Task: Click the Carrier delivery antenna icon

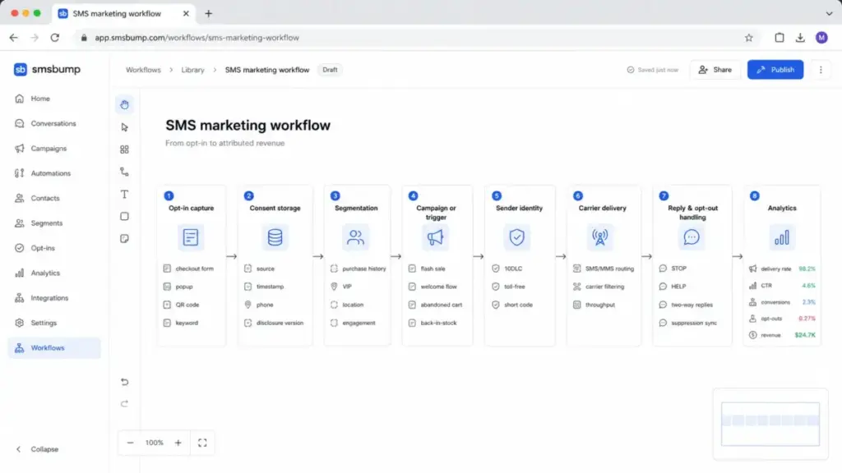Action: (x=599, y=237)
